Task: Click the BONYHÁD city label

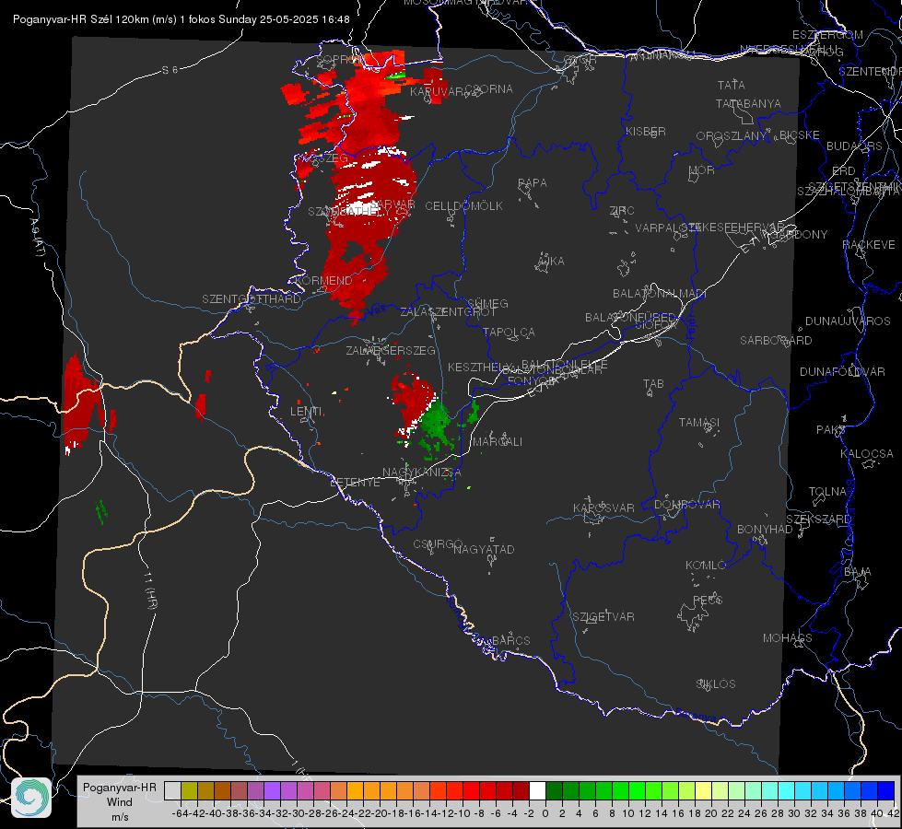Action: click(x=765, y=530)
